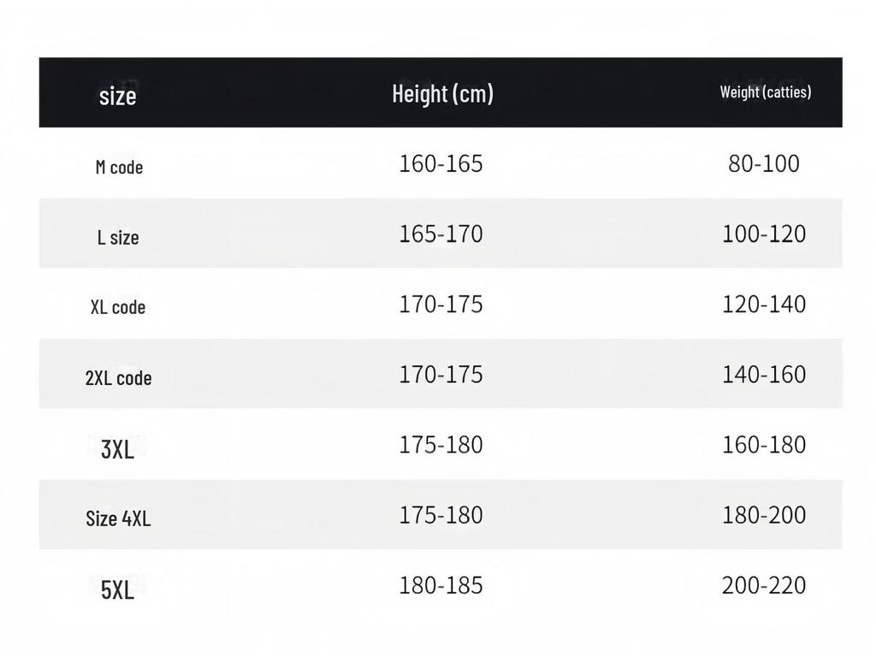Select the "2XL code" row label
The image size is (876, 657).
pyautogui.click(x=118, y=377)
